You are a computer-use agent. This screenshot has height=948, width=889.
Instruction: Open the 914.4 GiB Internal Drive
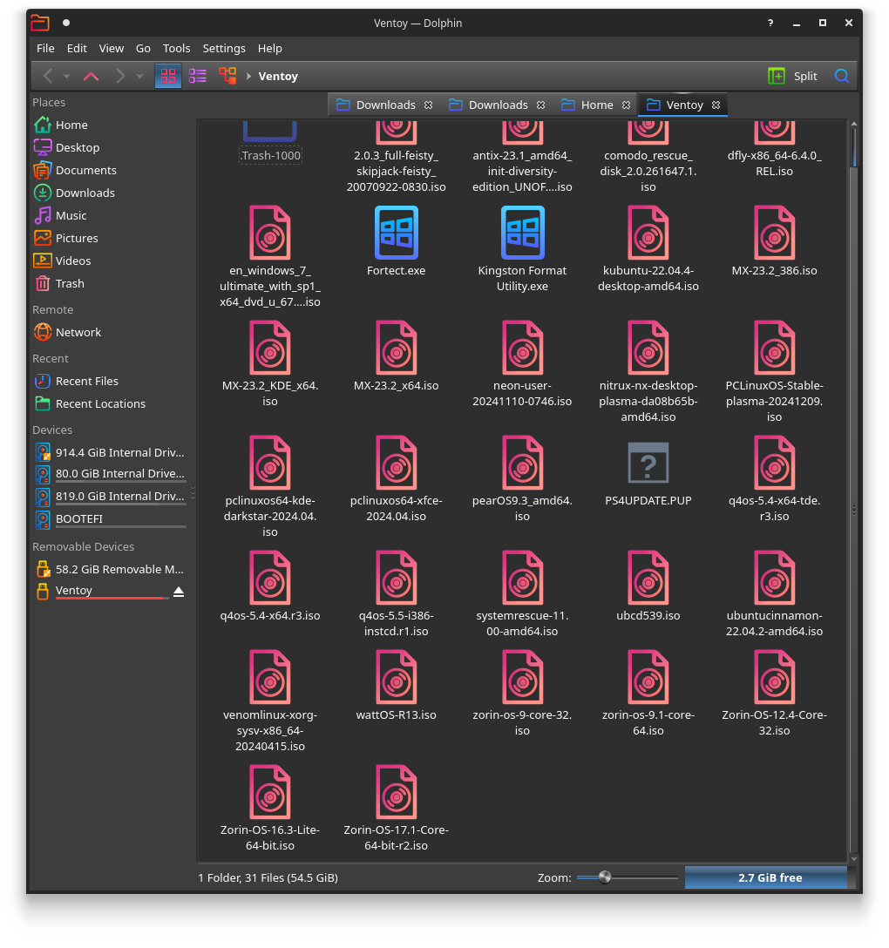(109, 453)
